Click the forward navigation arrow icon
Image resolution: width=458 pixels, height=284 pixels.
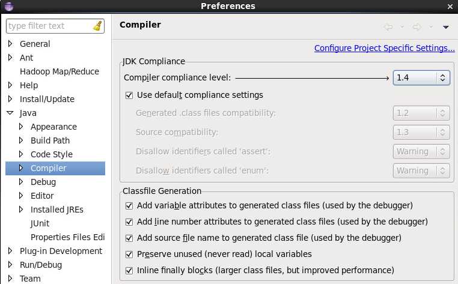(x=417, y=27)
